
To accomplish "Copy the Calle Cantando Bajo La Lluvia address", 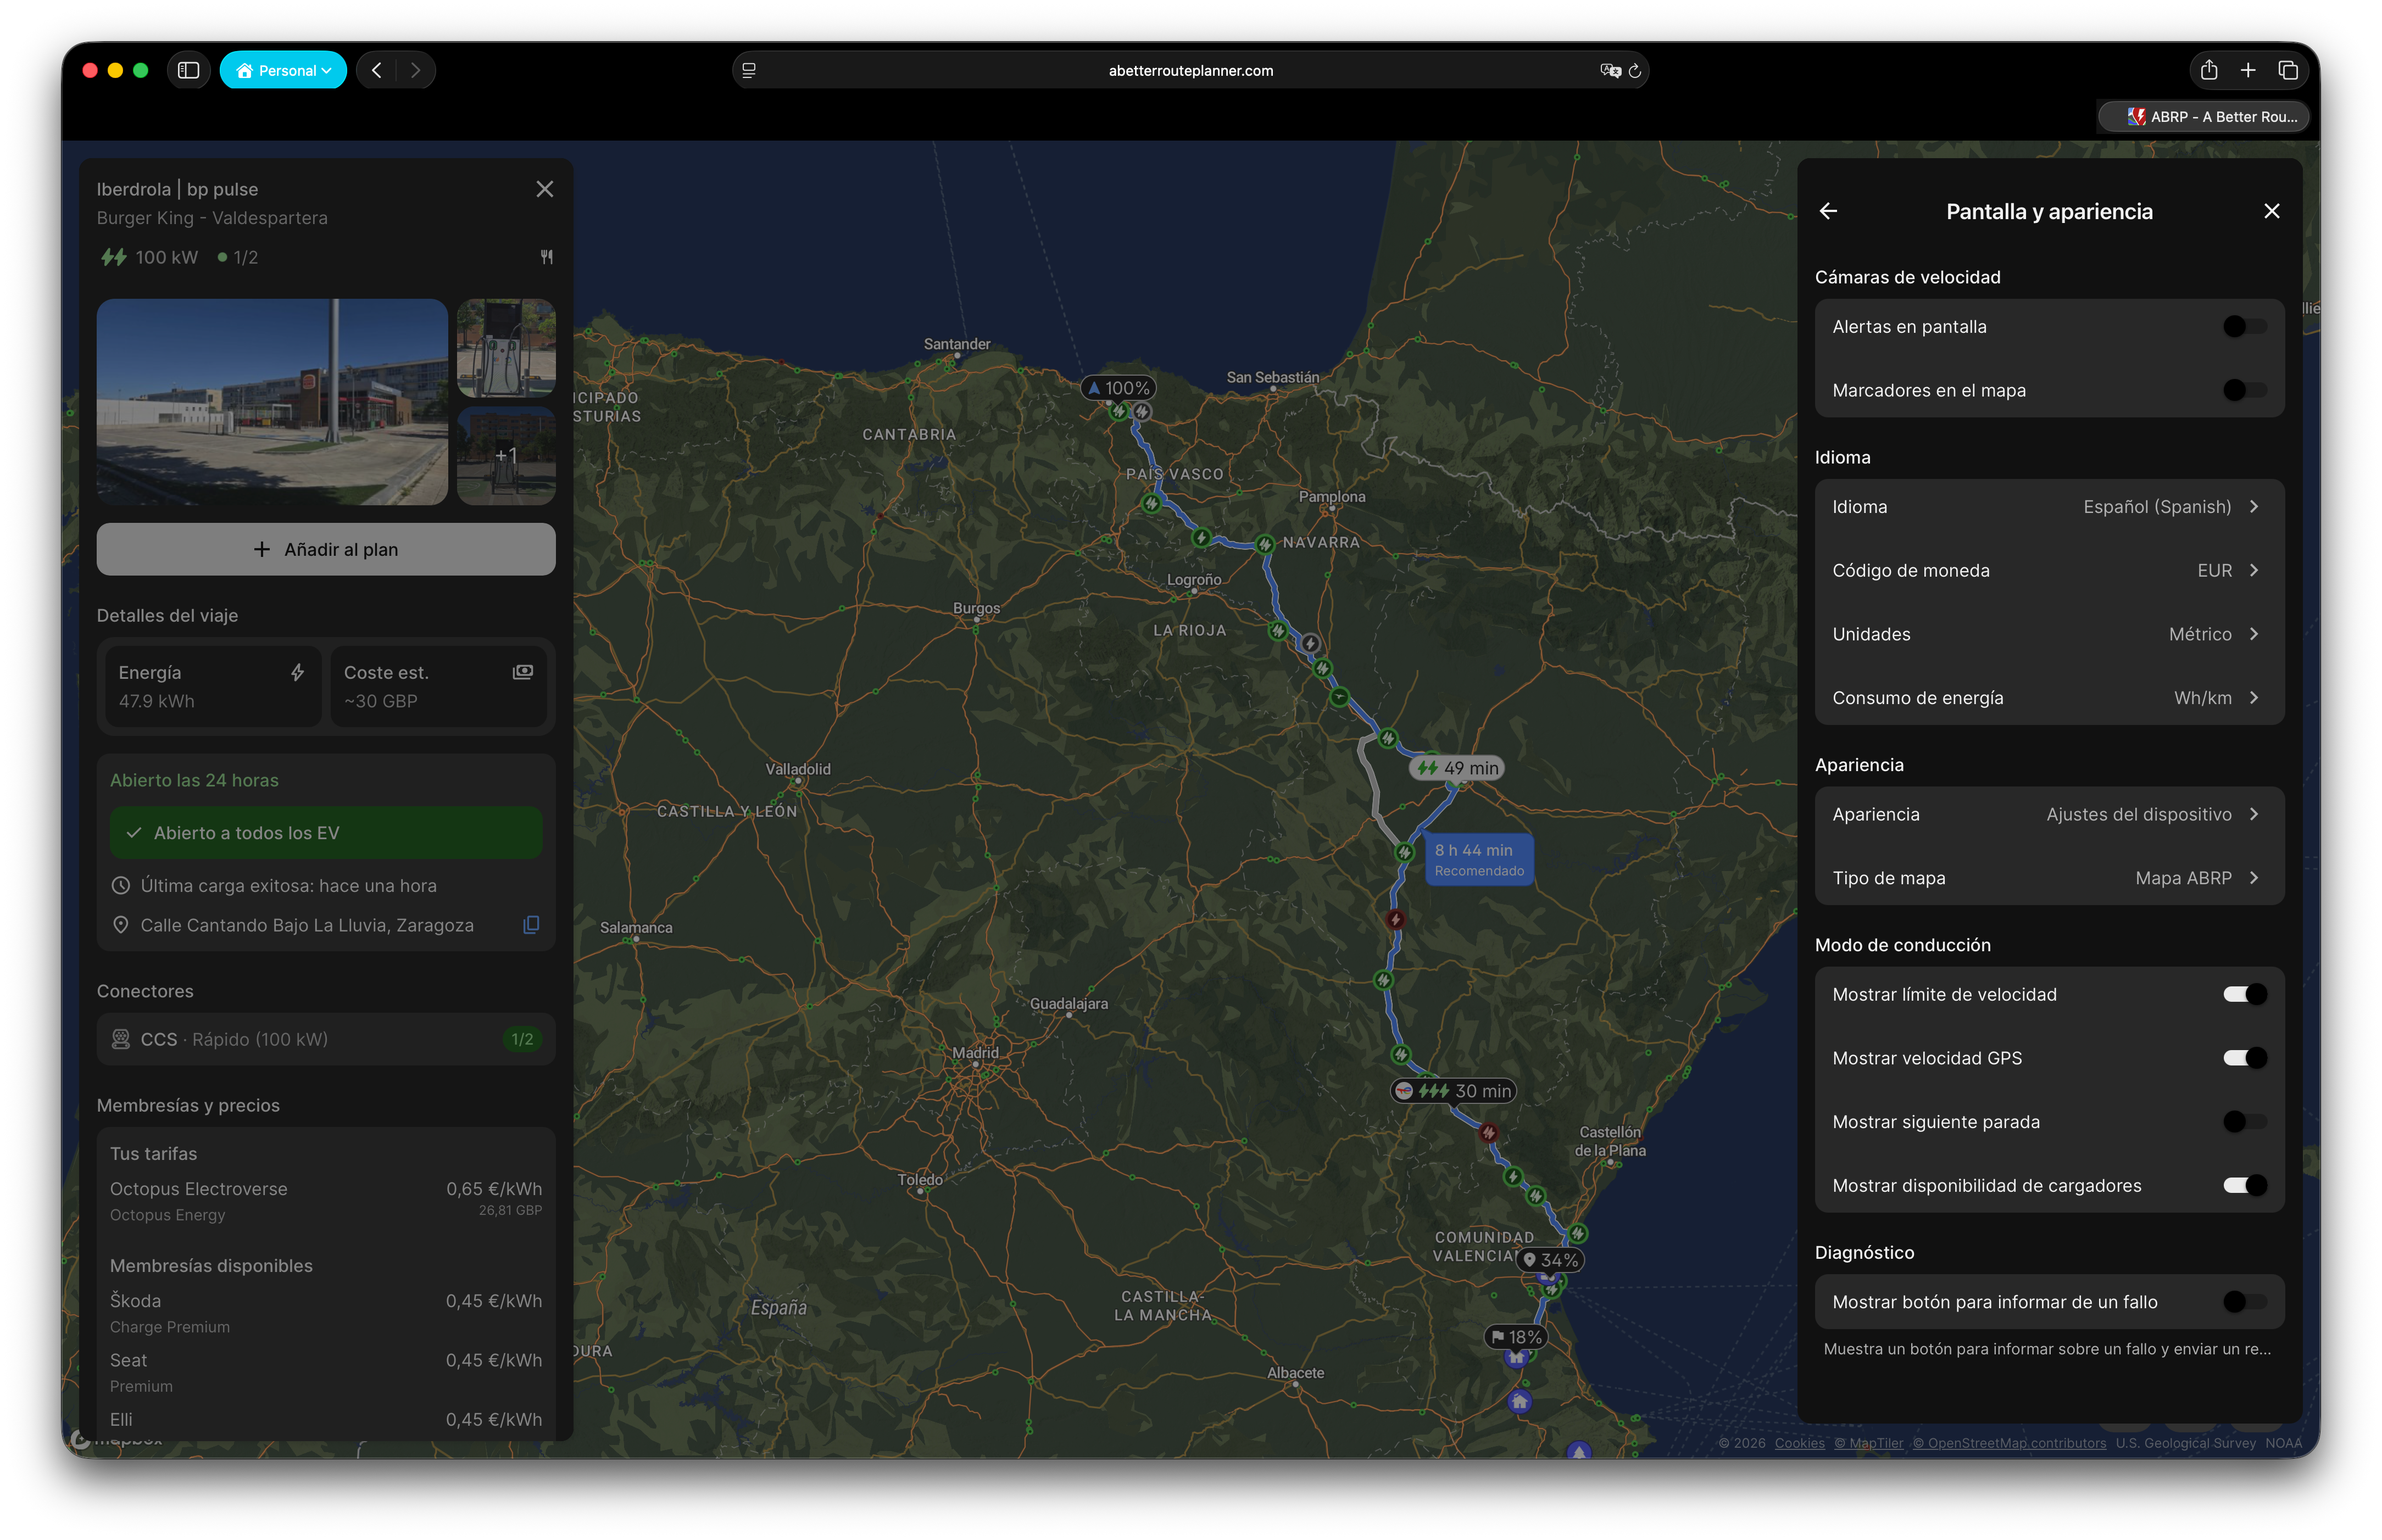I will point(531,925).
